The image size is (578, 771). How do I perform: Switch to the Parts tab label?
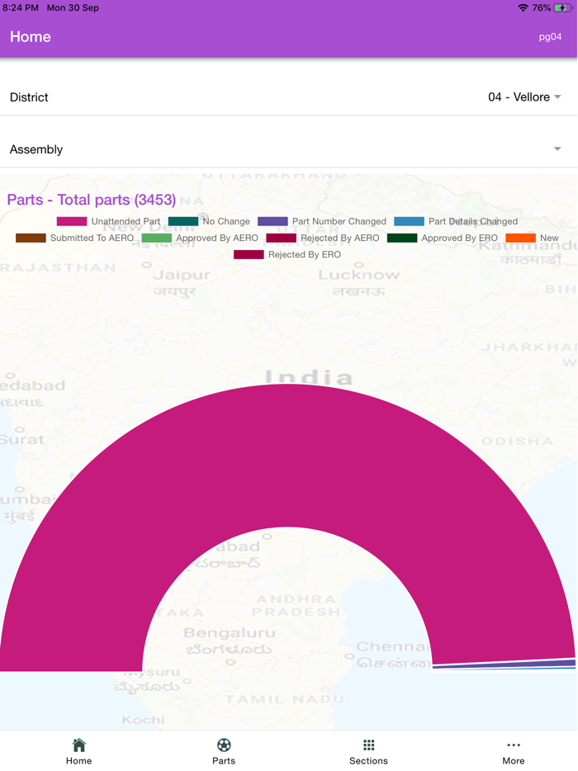[x=224, y=760]
